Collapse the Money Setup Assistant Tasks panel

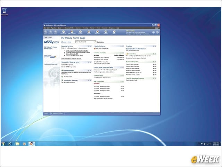tap(121, 67)
